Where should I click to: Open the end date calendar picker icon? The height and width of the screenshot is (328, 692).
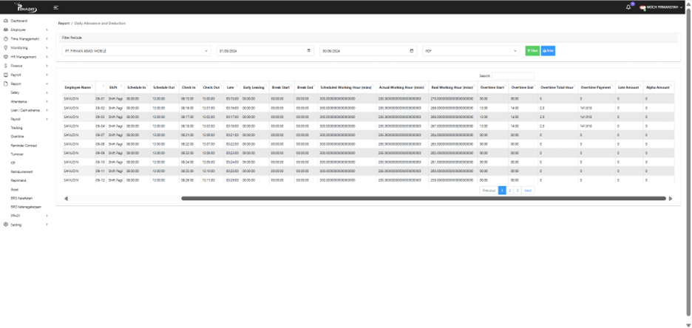pyautogui.click(x=412, y=51)
